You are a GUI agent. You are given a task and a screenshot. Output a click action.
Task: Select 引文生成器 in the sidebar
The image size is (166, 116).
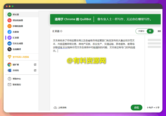[x=22, y=43]
